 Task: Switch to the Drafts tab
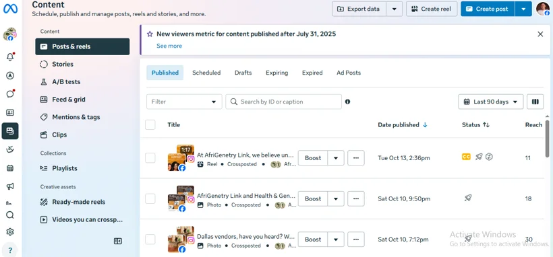pyautogui.click(x=243, y=73)
